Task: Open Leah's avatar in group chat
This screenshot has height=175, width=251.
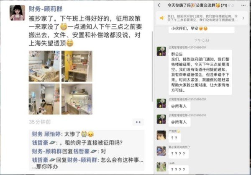Action: click(x=161, y=167)
